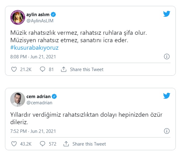Click Share this Tweet under aylin aslım's post
Image resolution: width=182 pixels, height=158 pixels.
click(87, 70)
